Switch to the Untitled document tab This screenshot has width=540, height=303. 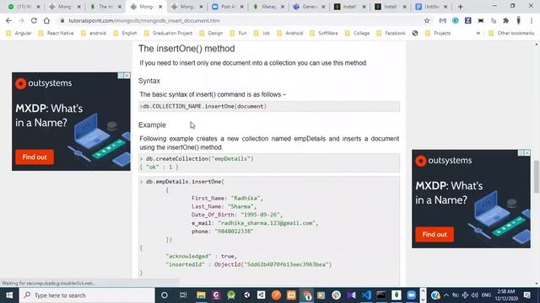tap(431, 7)
